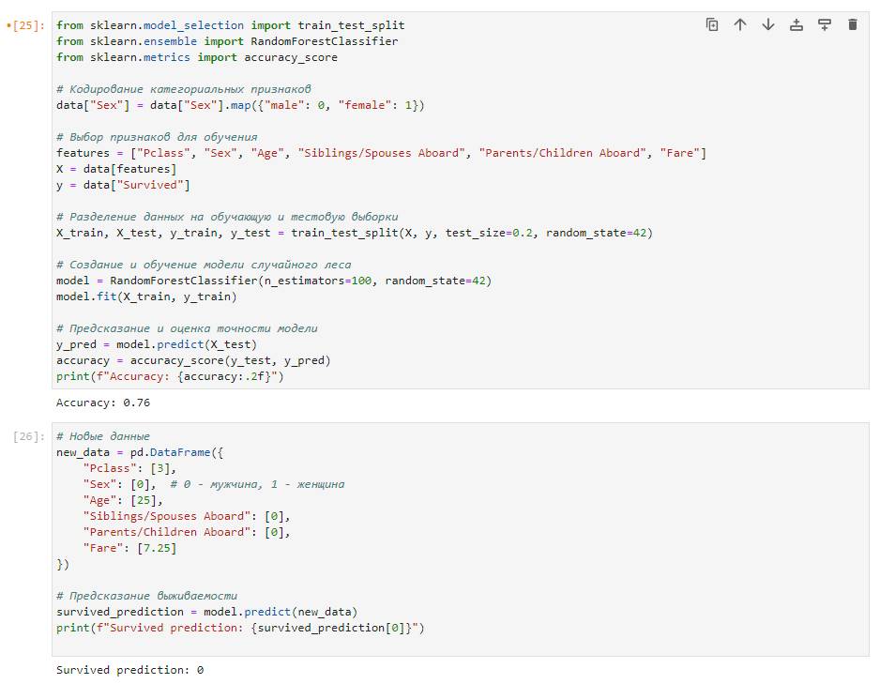
Task: Click the [26] cell execution prompt
Action: [x=28, y=436]
